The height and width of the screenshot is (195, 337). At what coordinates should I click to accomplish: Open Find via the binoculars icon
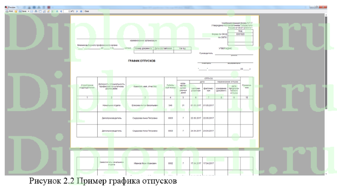tap(36, 11)
